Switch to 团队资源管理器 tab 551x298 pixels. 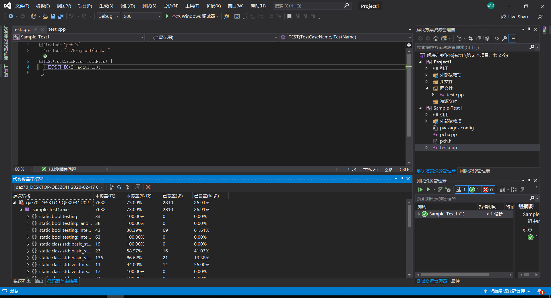pyautogui.click(x=475, y=171)
